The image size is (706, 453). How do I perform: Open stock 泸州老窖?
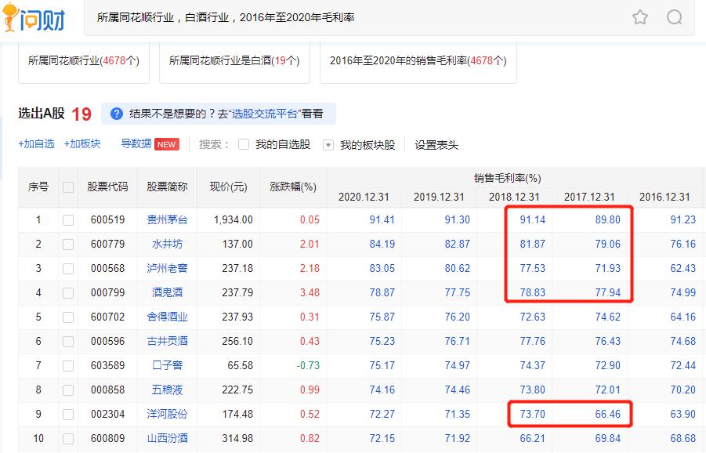pos(167,268)
